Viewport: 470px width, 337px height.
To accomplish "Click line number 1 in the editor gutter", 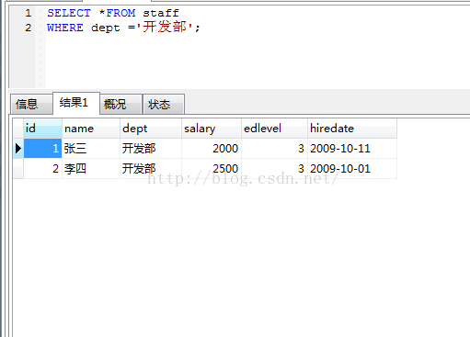I will click(x=29, y=13).
